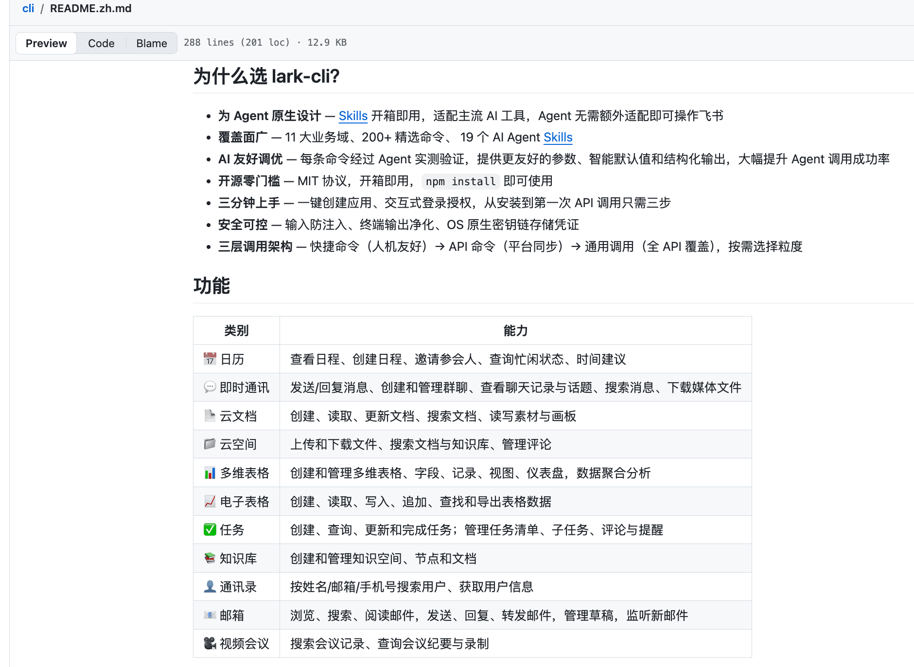Image resolution: width=914 pixels, height=667 pixels.
Task: Click the bar chart icon beside 多维表格
Action: coord(210,473)
